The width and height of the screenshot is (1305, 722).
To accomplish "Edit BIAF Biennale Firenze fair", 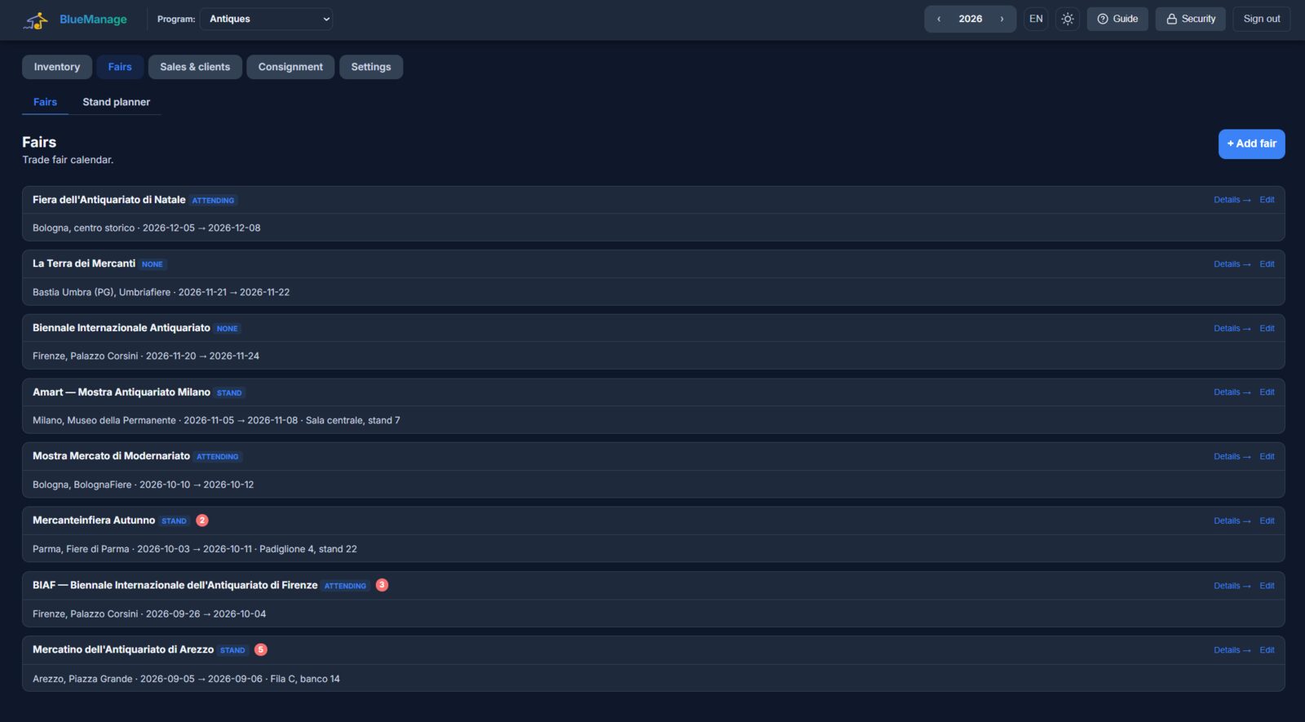I will 1267,586.
